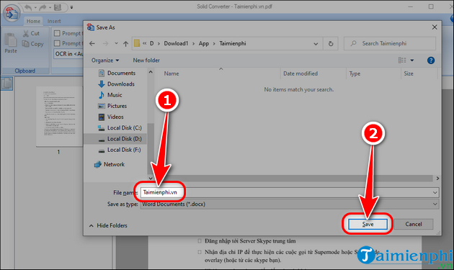Open the quick access toolbar customize arrow
Screen dimensions: 454x270
tap(71, 7)
